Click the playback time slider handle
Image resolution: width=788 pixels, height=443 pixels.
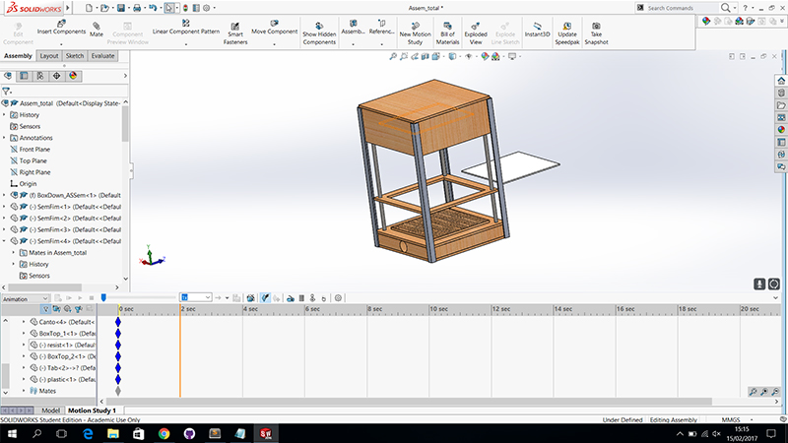click(x=103, y=297)
